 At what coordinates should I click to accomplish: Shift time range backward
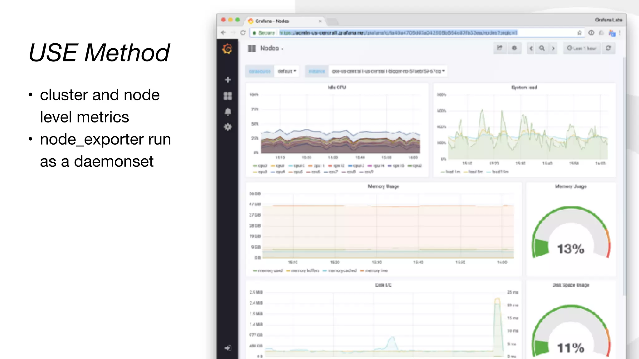point(531,48)
